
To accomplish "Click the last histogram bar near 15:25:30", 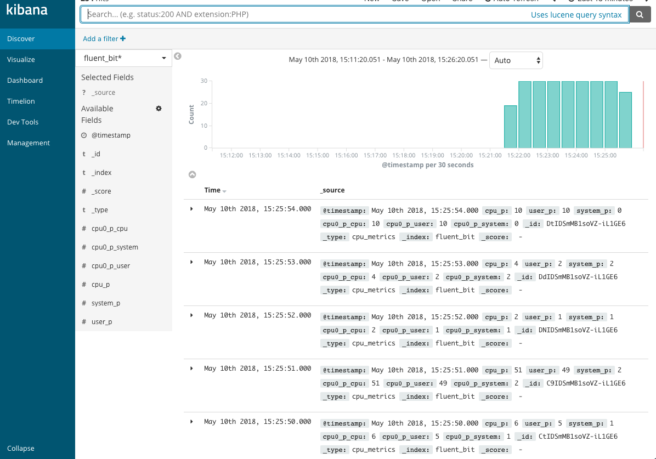I will [x=625, y=120].
